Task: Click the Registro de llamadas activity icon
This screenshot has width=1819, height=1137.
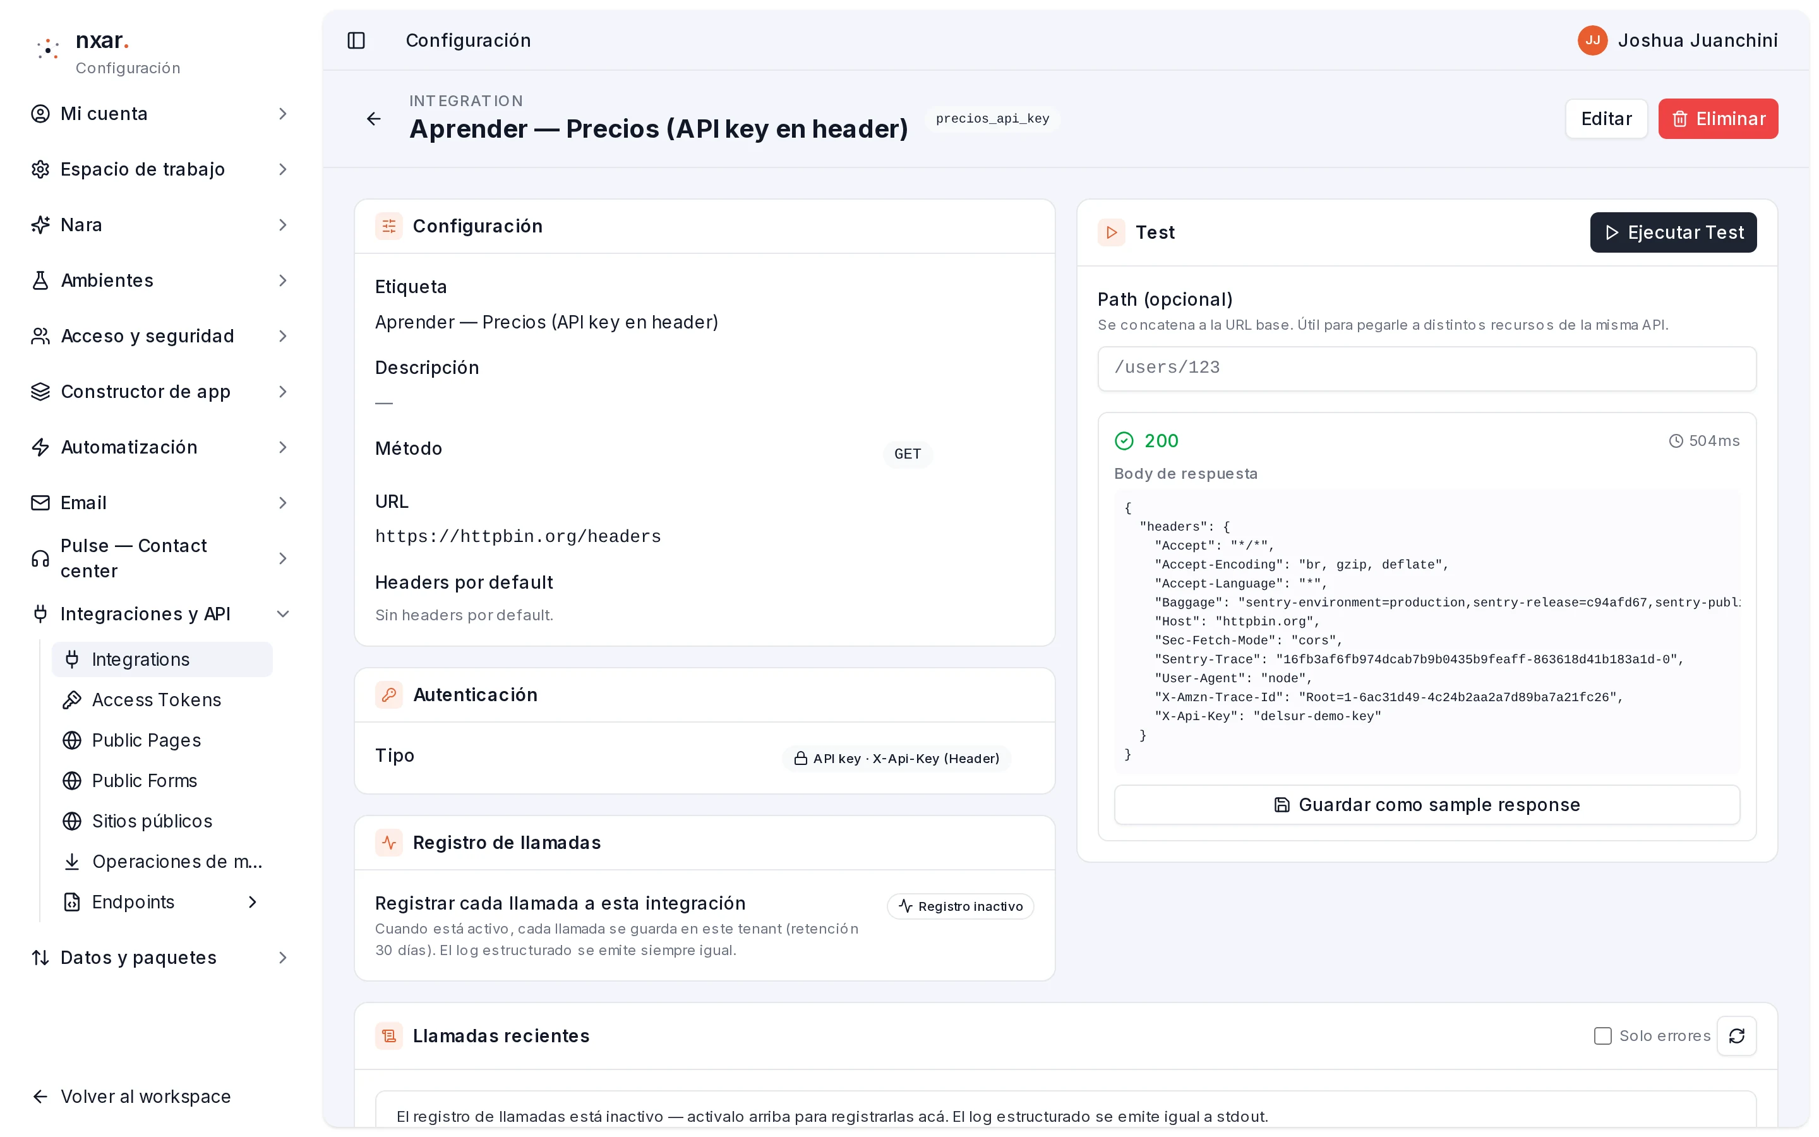Action: pos(388,843)
